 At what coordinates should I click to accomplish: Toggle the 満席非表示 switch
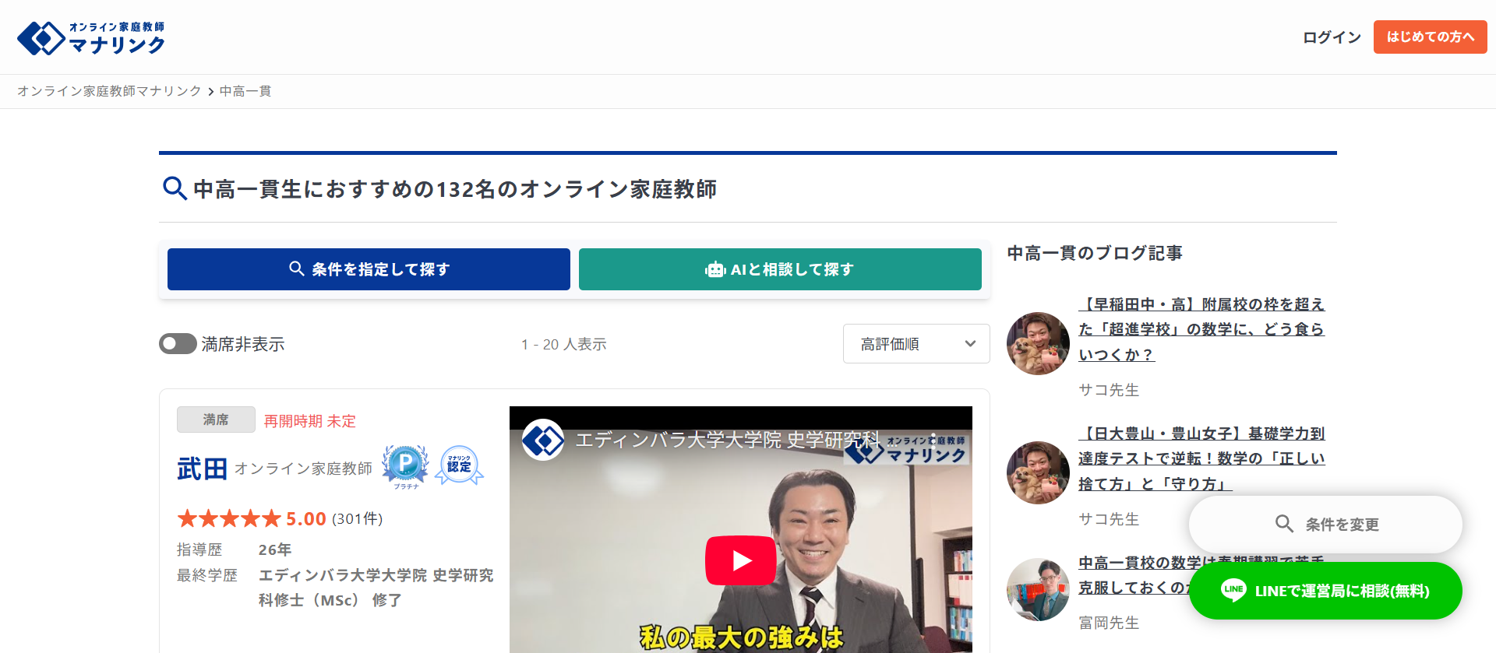(x=178, y=344)
